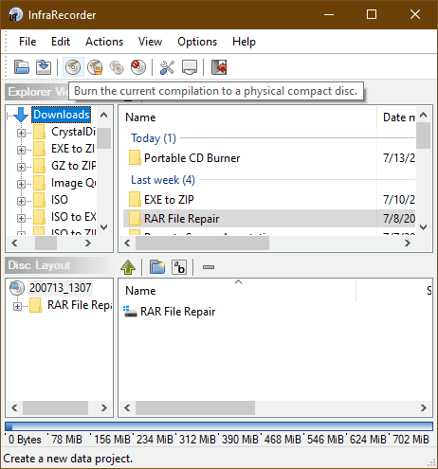Click the InfraRecorder title bar logo
This screenshot has height=469, width=438.
(x=16, y=14)
